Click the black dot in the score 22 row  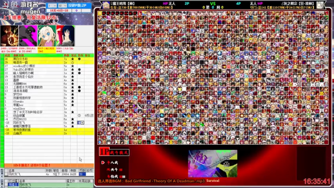coord(79,73)
